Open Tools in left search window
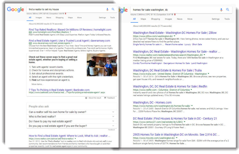The image size is (239, 154). pos(113,18)
